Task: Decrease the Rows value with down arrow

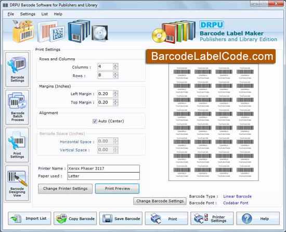Action: [x=115, y=77]
